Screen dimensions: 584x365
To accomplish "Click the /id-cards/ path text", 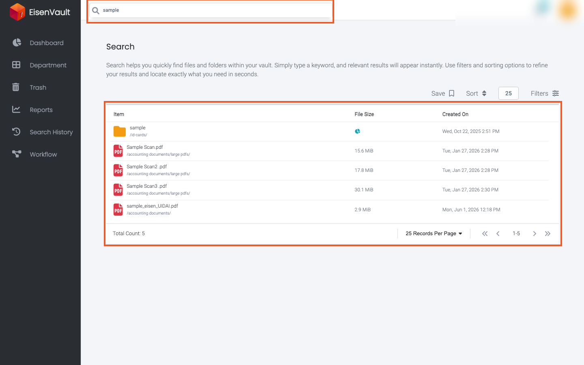I will (x=138, y=135).
